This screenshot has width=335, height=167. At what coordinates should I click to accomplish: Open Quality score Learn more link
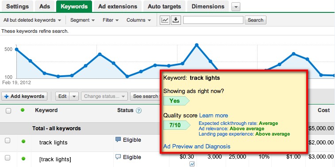[x=213, y=116]
